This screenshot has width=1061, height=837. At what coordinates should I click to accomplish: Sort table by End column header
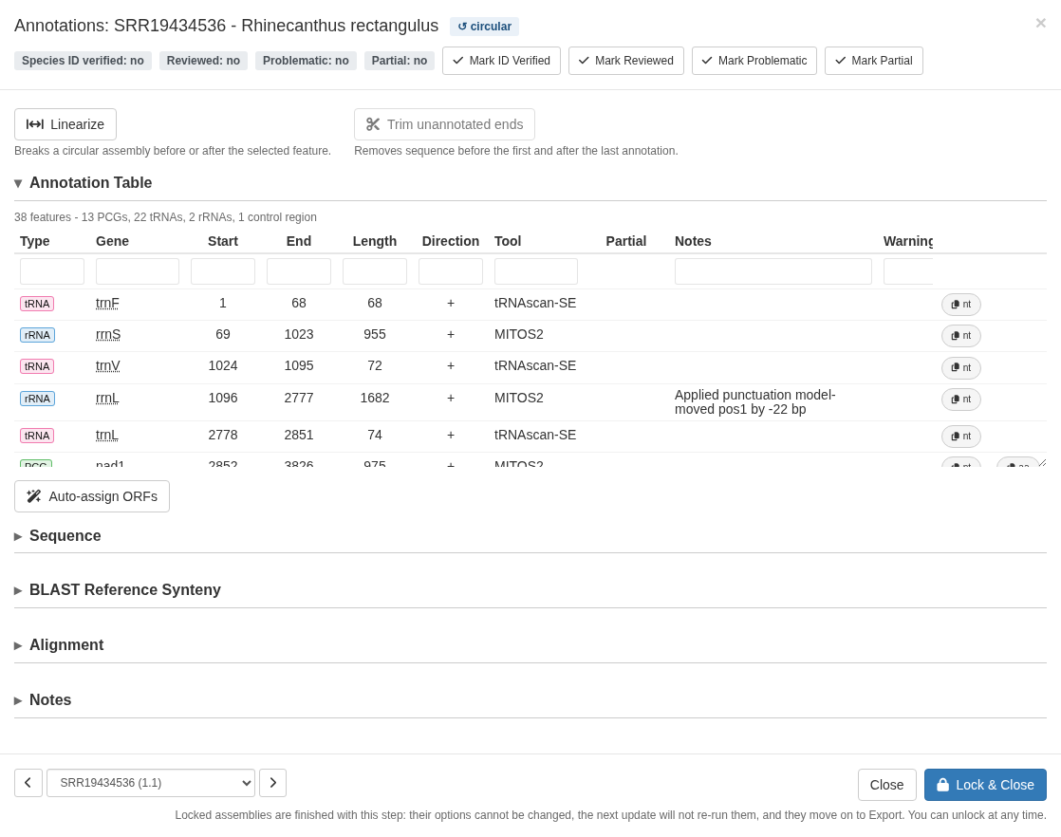pos(298,242)
